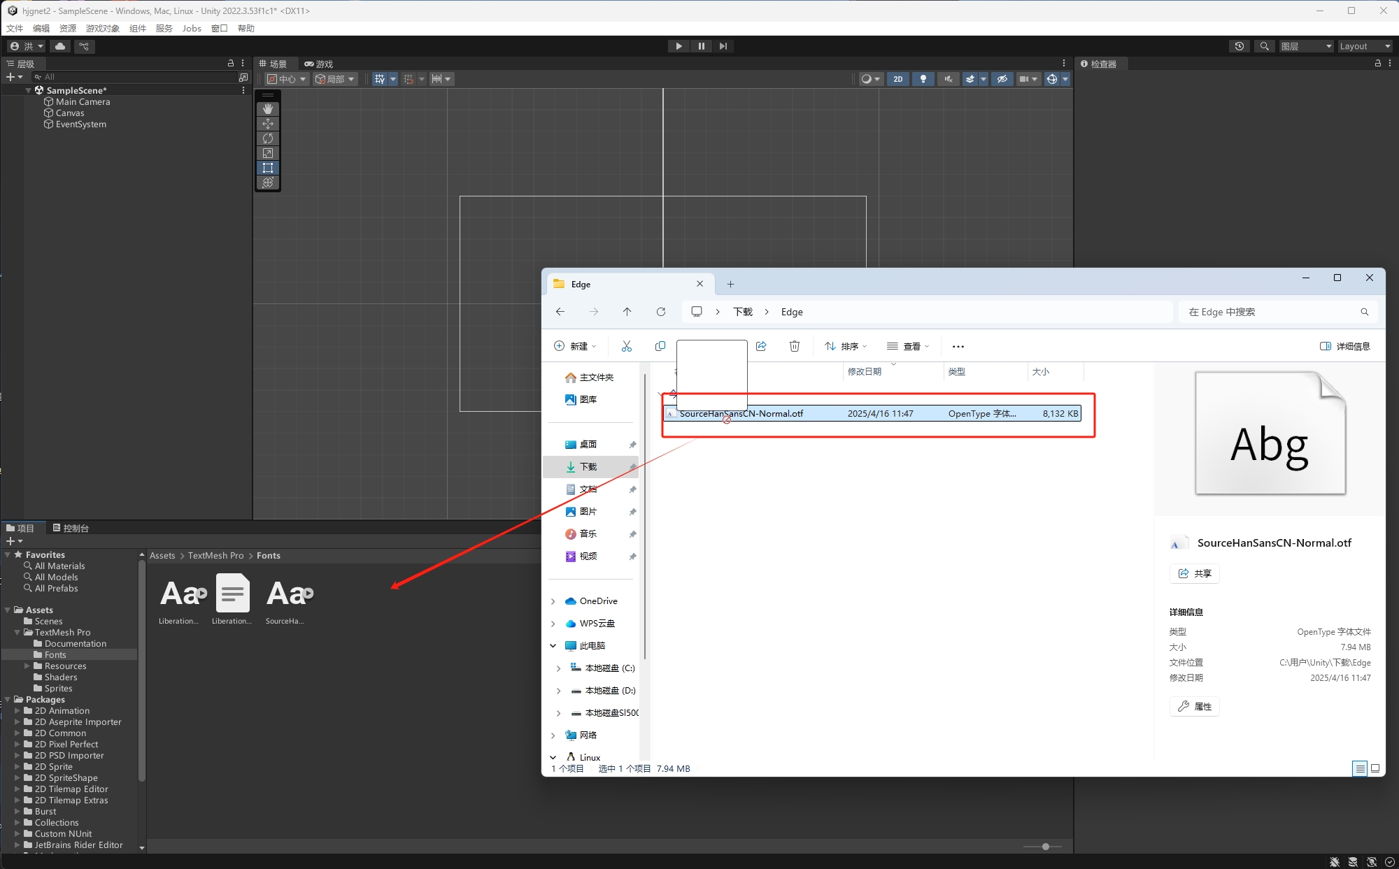Select Downloads (下载) in Explorer sidebar
Screen dimensions: 1399x869
[x=591, y=466]
